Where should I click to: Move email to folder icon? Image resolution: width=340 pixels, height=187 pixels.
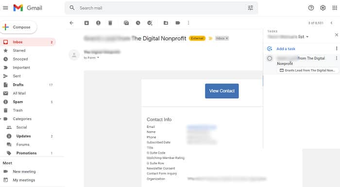point(166,23)
